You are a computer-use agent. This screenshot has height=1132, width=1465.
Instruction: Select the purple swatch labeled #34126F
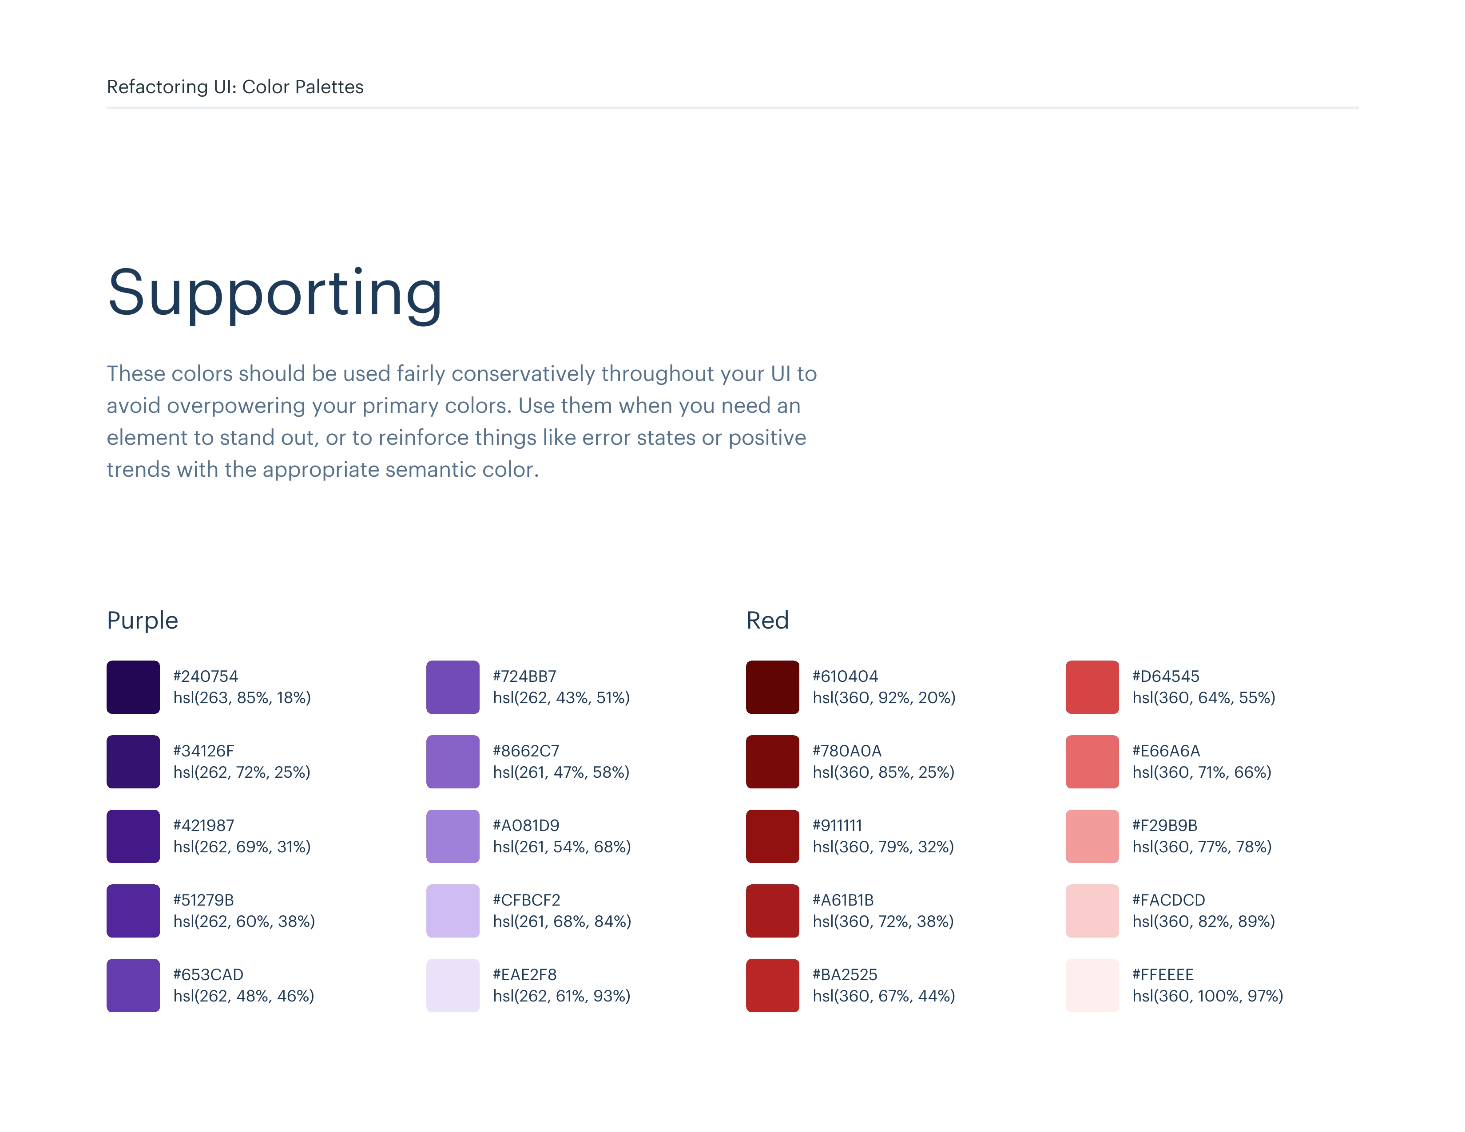(133, 761)
